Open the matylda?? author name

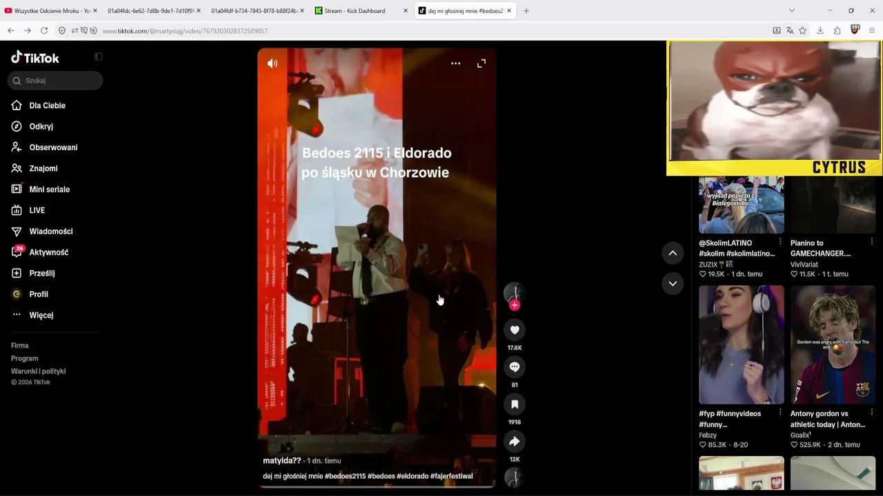[x=281, y=461]
